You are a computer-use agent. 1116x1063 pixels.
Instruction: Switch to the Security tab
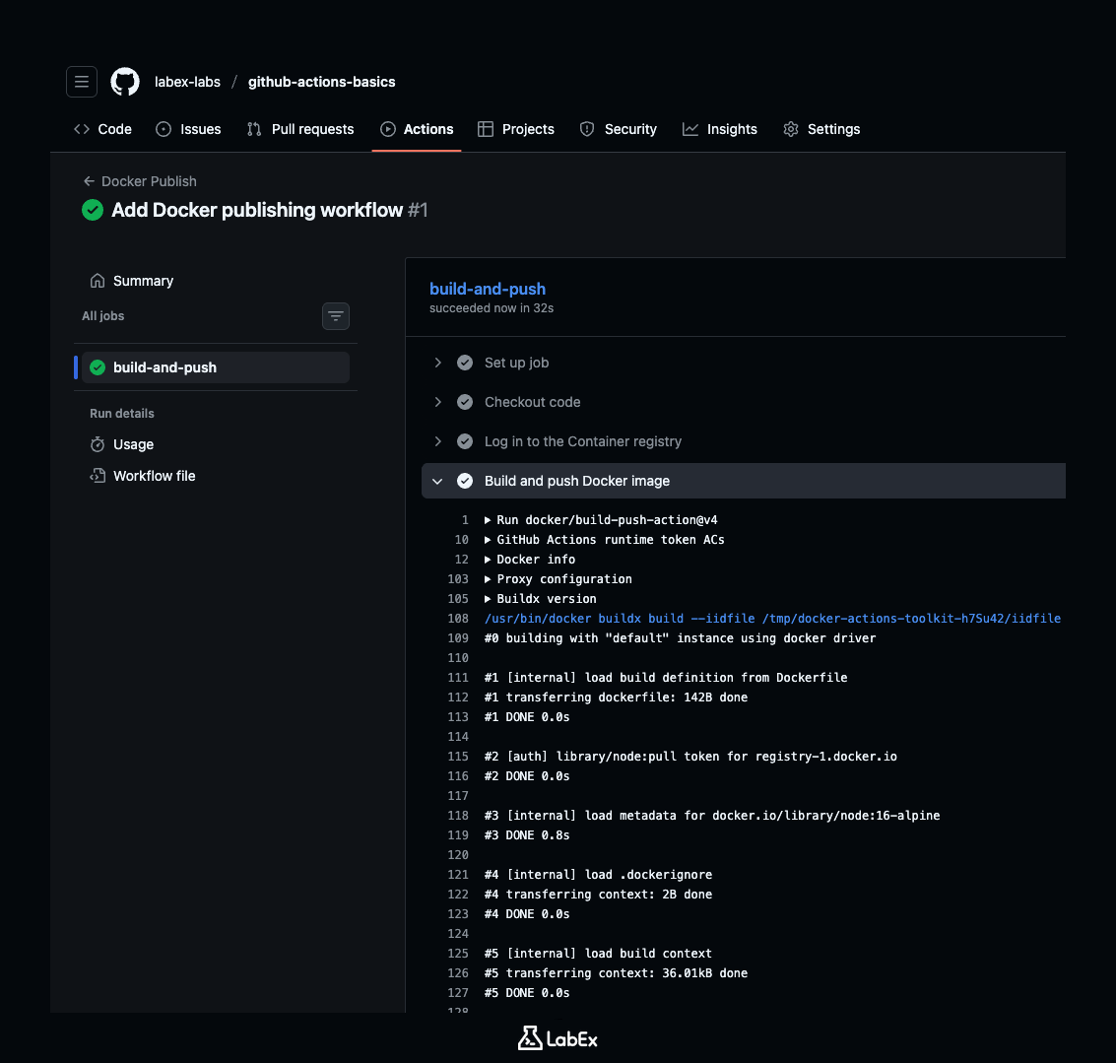618,129
